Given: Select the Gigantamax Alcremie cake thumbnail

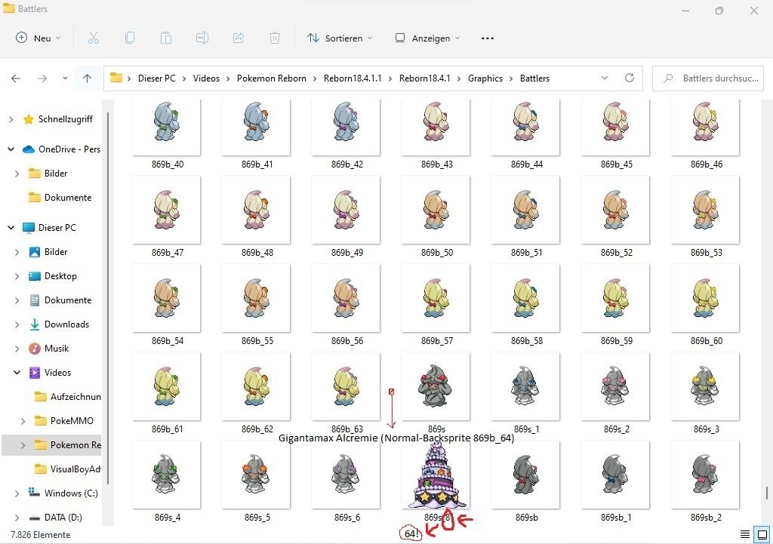Looking at the screenshot, I should click(436, 475).
